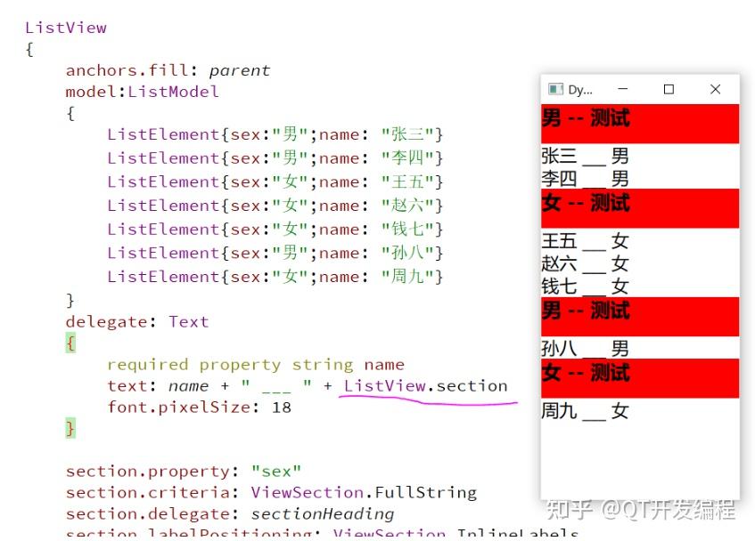755x541 pixels.
Task: Maximize the Dy list window
Action: point(669,89)
